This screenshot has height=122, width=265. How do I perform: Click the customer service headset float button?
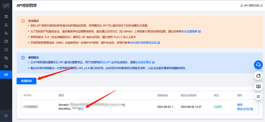(x=258, y=65)
